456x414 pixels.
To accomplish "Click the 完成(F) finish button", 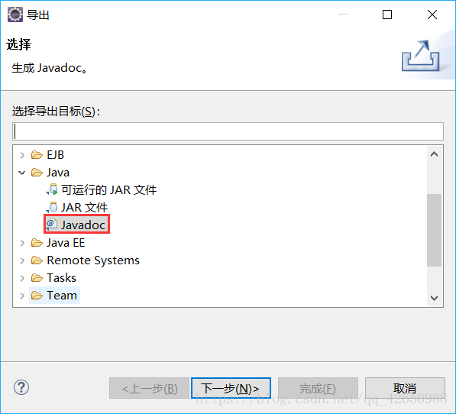I will 318,388.
